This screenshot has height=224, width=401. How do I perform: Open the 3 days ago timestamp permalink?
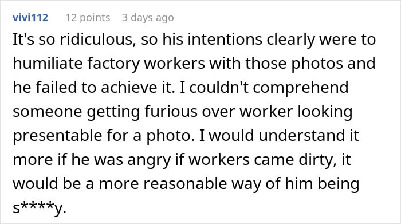[x=148, y=18]
